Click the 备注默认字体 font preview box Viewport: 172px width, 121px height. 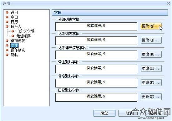pyautogui.click(x=96, y=69)
